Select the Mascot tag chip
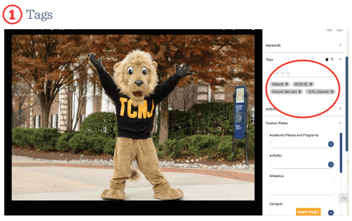This screenshot has height=221, width=352. click(x=280, y=84)
